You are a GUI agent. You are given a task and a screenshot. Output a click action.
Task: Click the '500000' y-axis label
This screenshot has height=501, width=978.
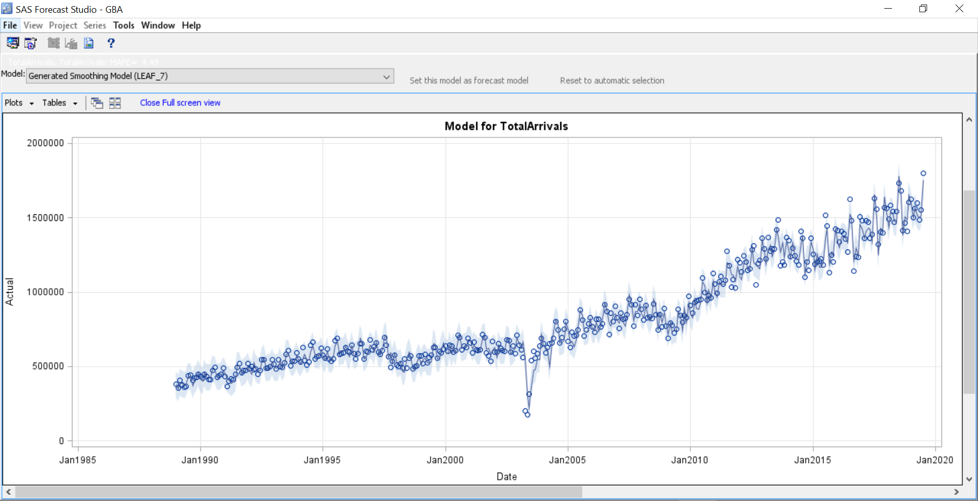point(48,367)
